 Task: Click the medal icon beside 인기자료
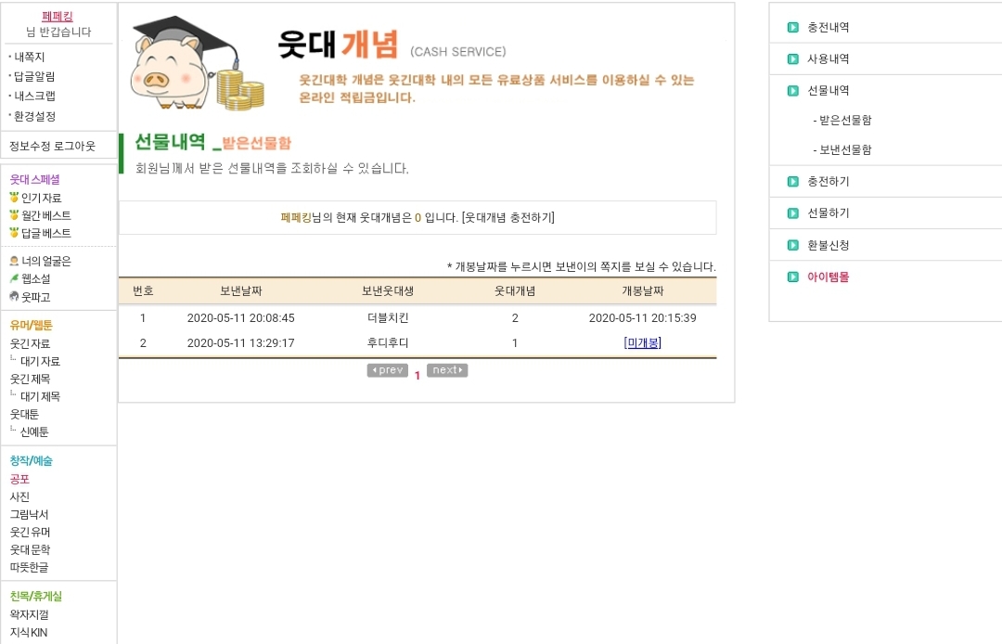(x=14, y=198)
